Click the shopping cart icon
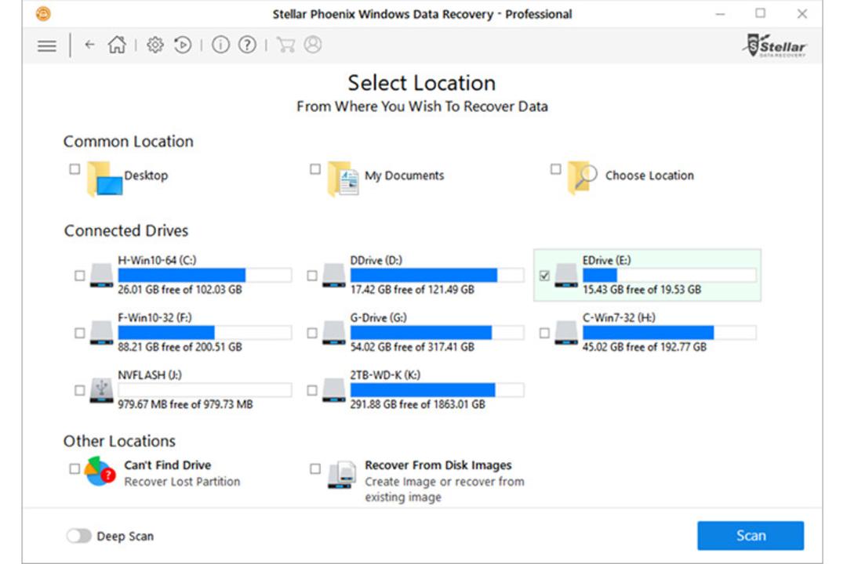The height and width of the screenshot is (564, 847). [x=285, y=45]
